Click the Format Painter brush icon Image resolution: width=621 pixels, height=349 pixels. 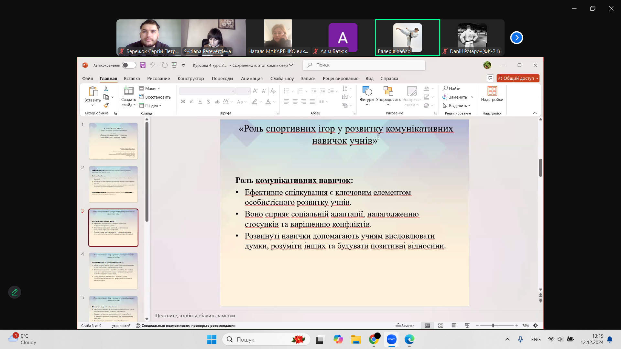point(106,105)
